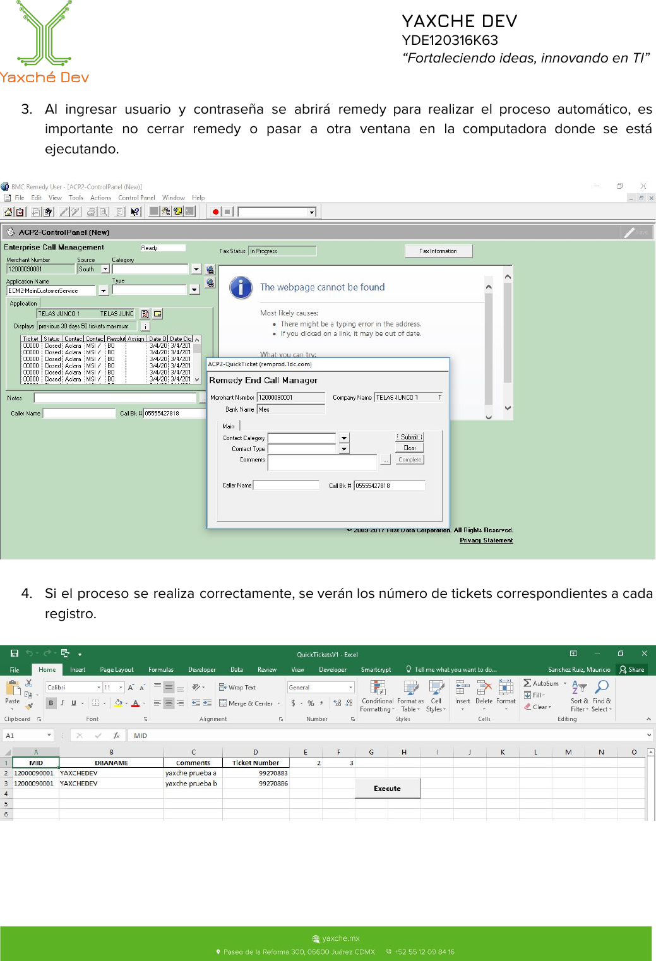This screenshot has height=961, width=656.
Task: Click the Sort & Filter icon
Action: [579, 696]
